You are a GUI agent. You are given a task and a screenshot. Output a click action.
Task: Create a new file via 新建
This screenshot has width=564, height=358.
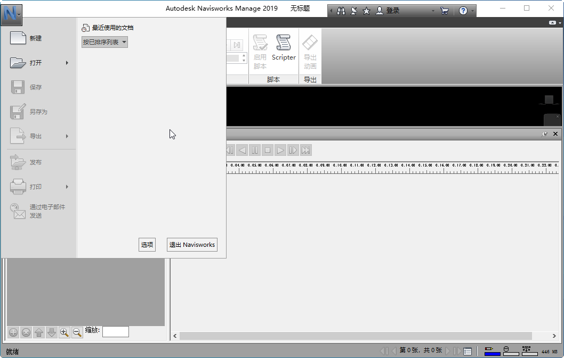26,38
